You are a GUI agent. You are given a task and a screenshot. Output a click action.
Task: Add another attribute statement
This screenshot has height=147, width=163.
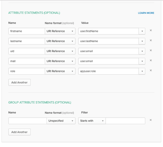(x=20, y=82)
